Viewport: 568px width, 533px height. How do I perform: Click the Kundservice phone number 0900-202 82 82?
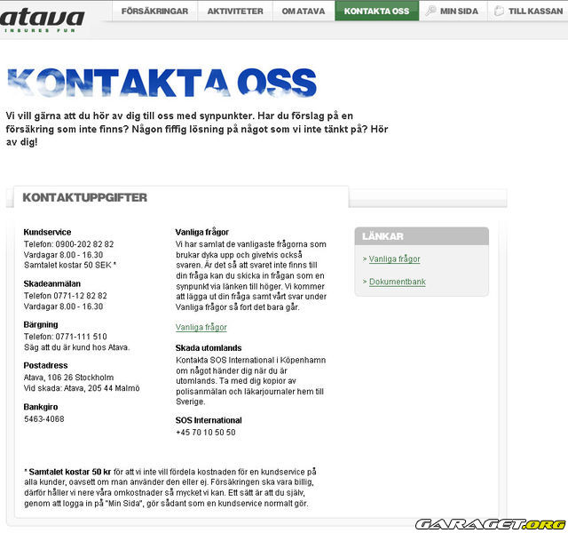click(83, 243)
